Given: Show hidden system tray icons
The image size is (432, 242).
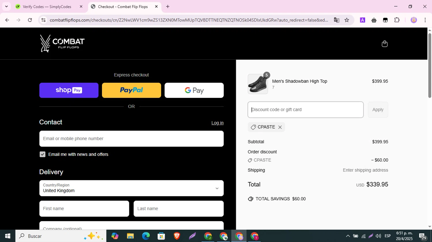Looking at the screenshot, I should pos(348,236).
